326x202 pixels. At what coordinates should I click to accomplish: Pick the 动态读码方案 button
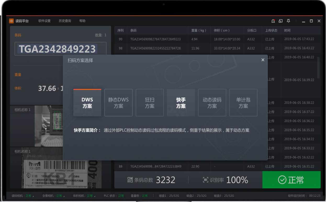point(212,103)
